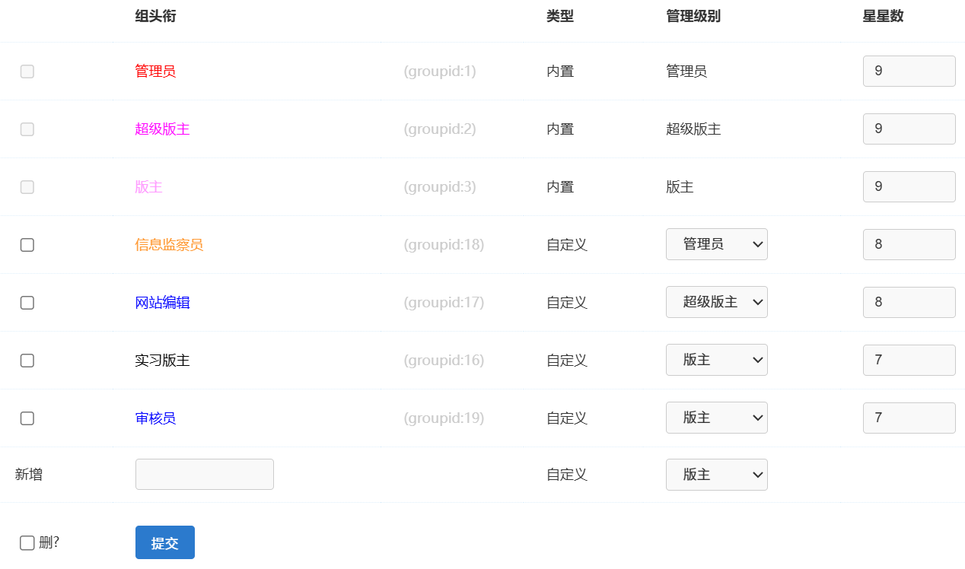Open the new group's management level dropdown
This screenshot has height=569, width=965.
click(x=716, y=475)
